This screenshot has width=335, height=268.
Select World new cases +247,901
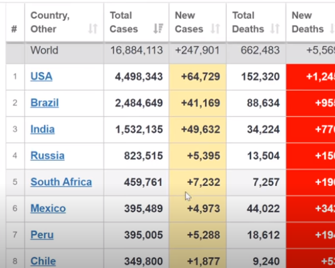click(x=197, y=50)
